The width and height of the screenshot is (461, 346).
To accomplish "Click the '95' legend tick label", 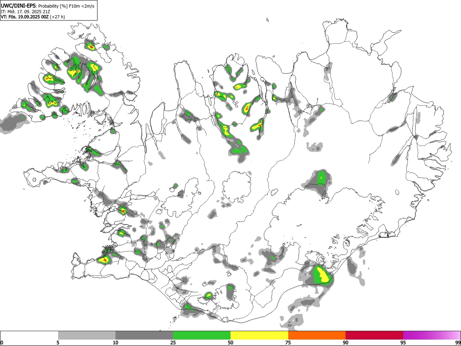I will [x=403, y=343].
